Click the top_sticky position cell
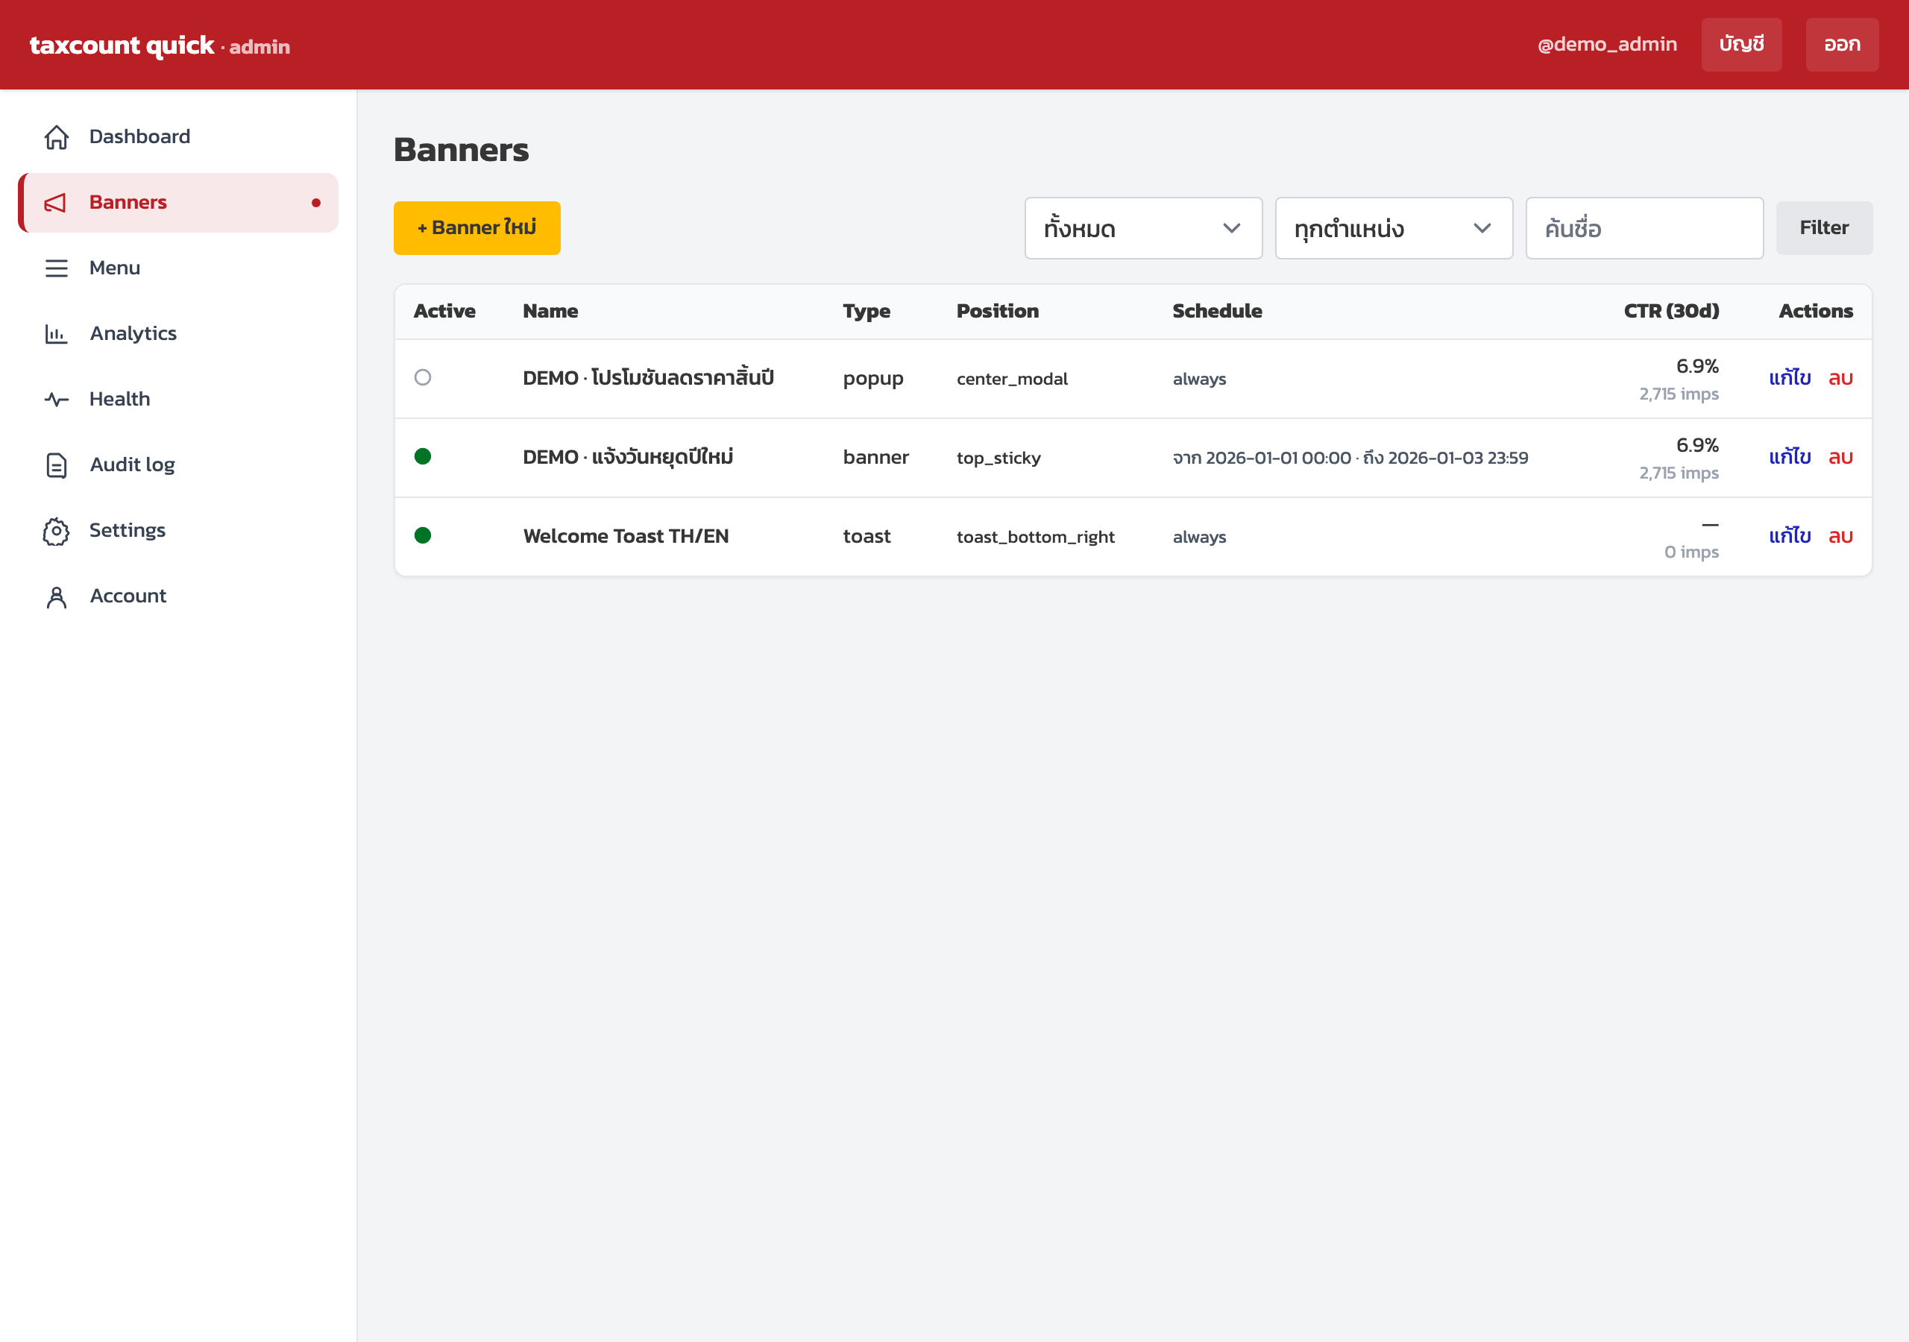Image resolution: width=1909 pixels, height=1342 pixels. click(x=998, y=458)
